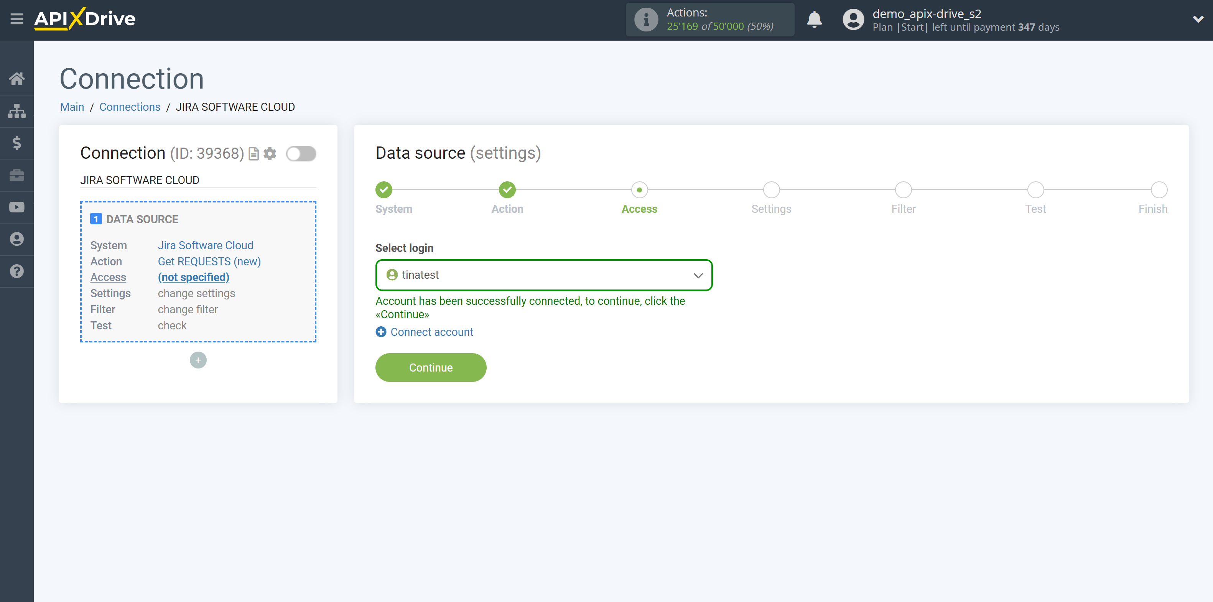The image size is (1213, 602).
Task: Open the Connections breadcrumb link
Action: click(x=129, y=107)
